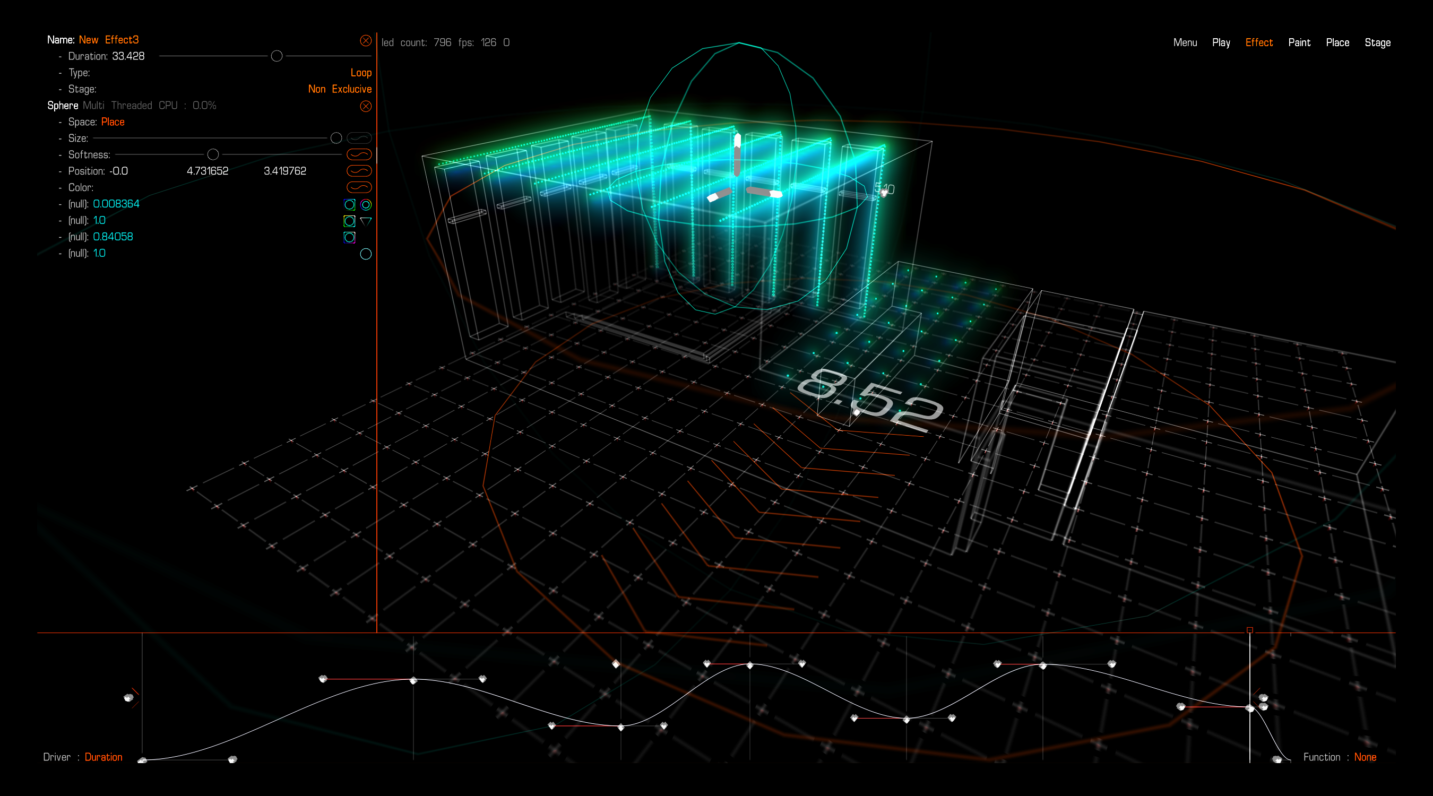The width and height of the screenshot is (1433, 796).
Task: Select right tangent handle of third peak keyframe
Action: point(1111,664)
